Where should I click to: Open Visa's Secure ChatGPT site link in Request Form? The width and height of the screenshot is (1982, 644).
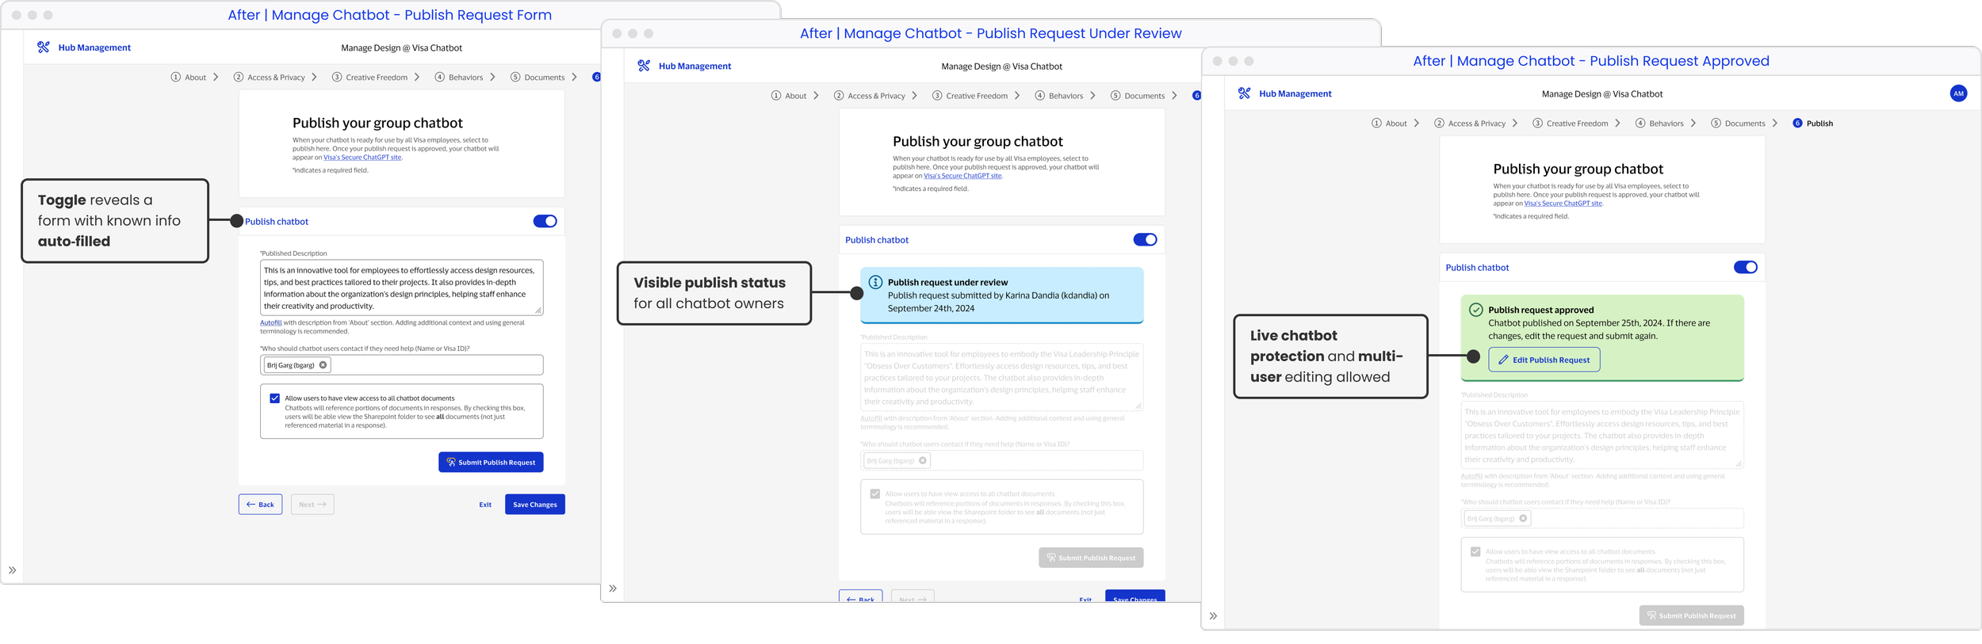362,158
